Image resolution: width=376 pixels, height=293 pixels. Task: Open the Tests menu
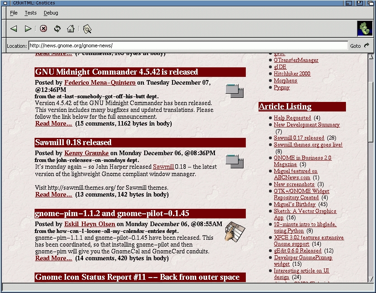click(30, 13)
